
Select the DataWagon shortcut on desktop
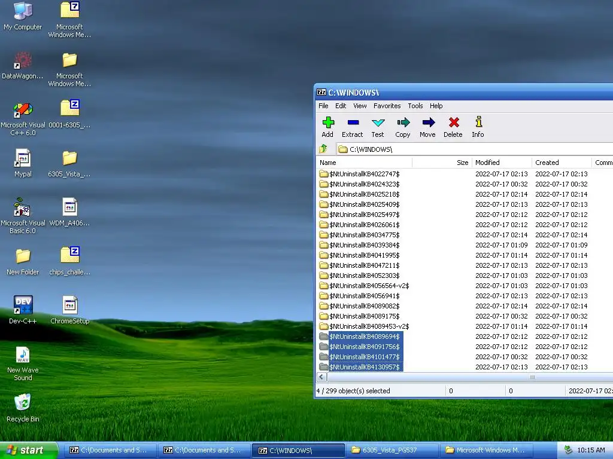[23, 65]
